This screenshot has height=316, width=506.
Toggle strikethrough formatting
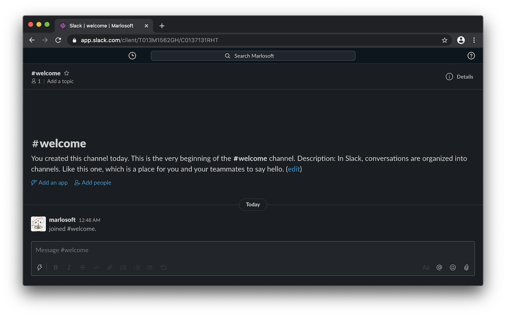(x=82, y=267)
